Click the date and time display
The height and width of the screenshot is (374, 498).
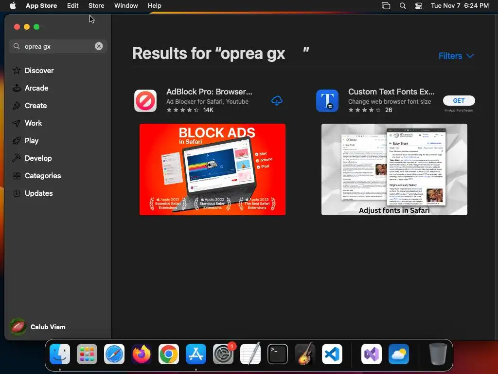tap(460, 5)
